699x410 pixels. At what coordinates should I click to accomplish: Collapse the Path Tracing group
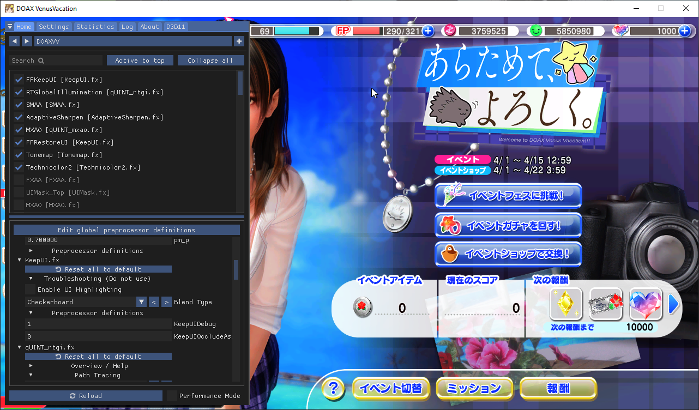coord(31,375)
